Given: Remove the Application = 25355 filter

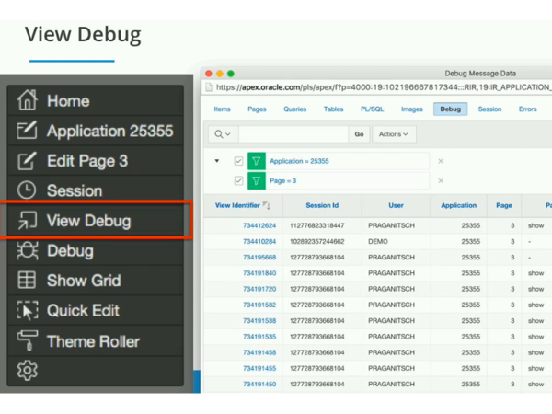Looking at the screenshot, I should point(440,161).
